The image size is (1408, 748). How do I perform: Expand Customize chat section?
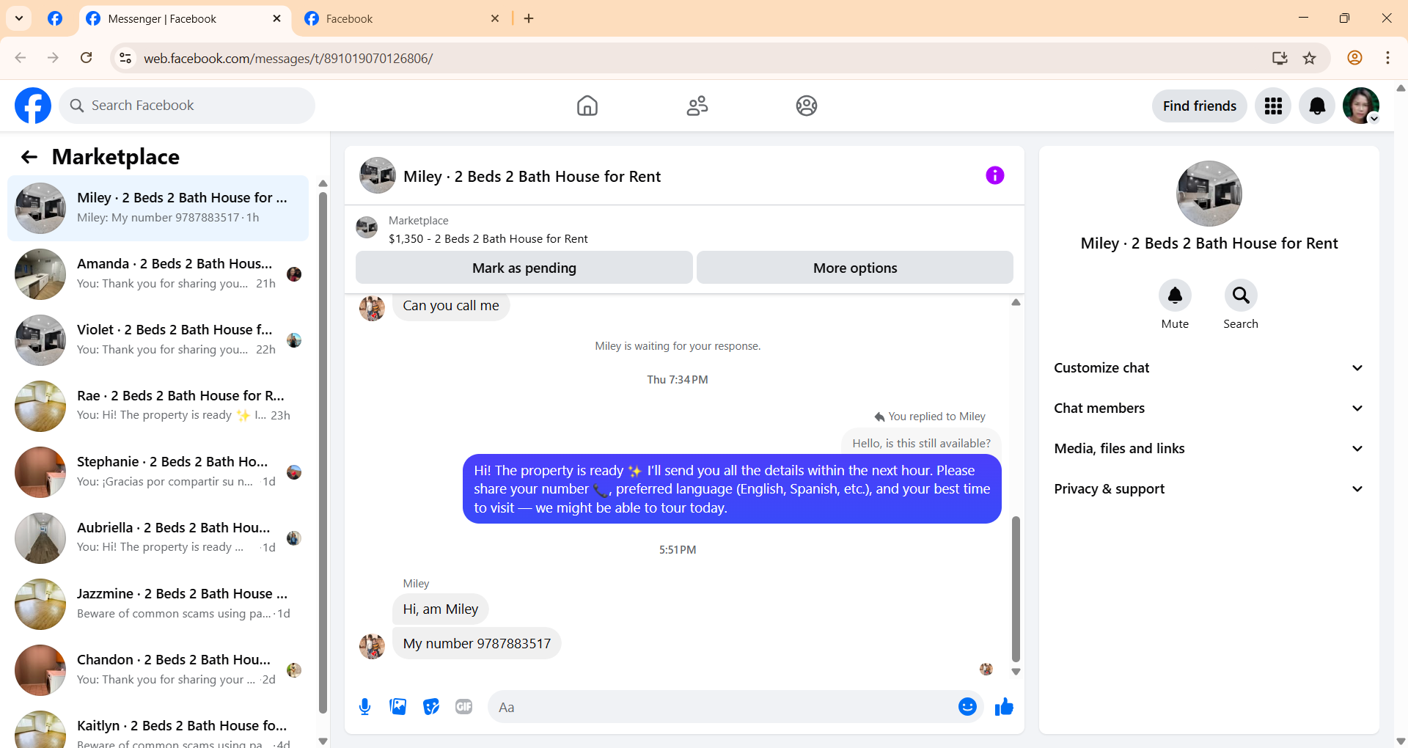(1209, 368)
